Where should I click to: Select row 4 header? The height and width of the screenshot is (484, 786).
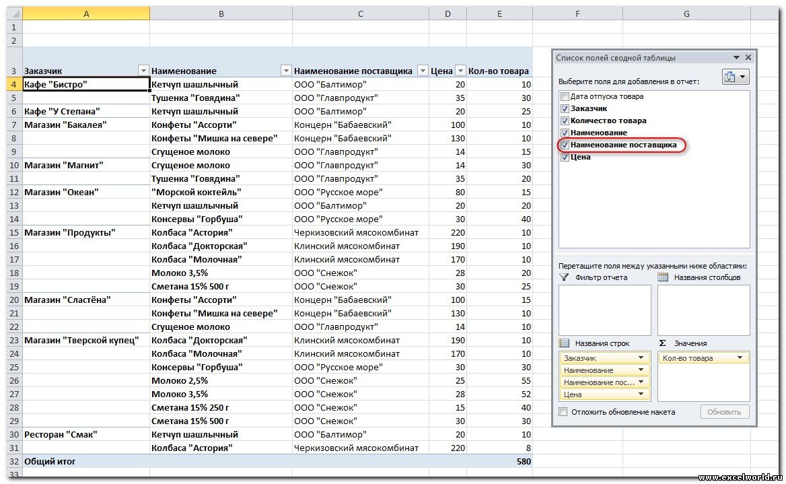14,84
